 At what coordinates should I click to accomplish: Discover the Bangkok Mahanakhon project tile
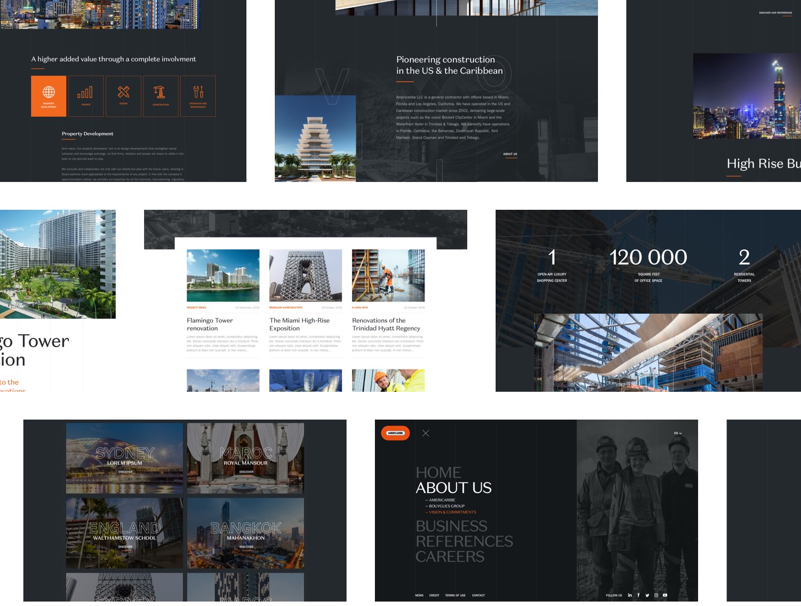tap(245, 533)
